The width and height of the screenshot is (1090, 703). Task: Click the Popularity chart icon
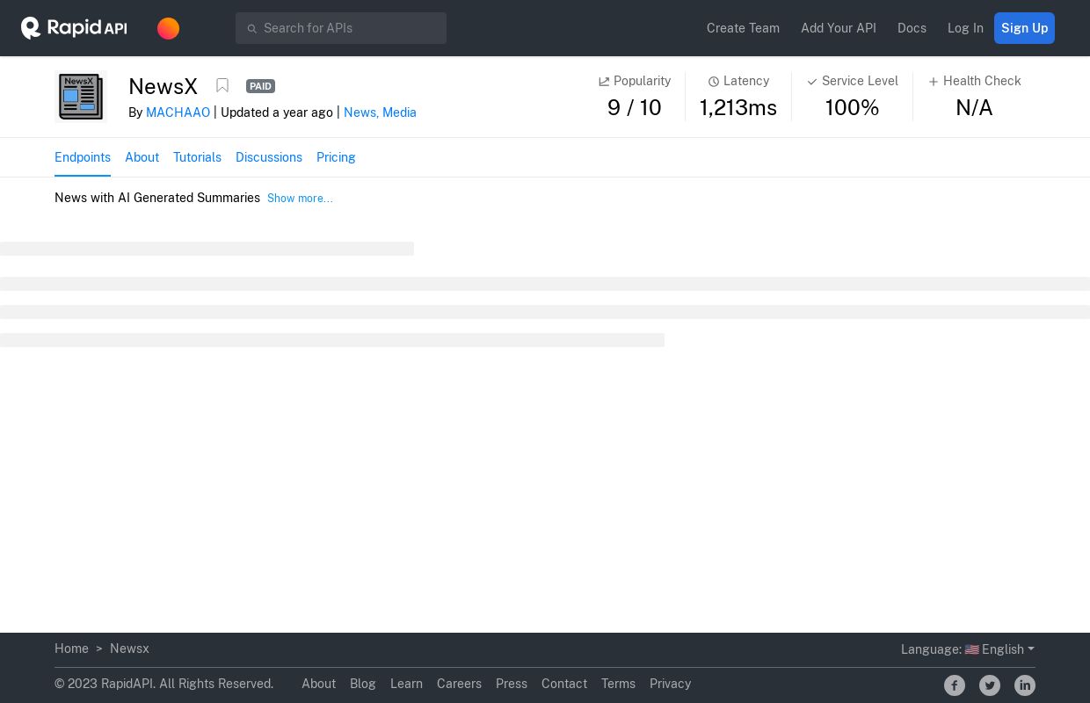(604, 82)
